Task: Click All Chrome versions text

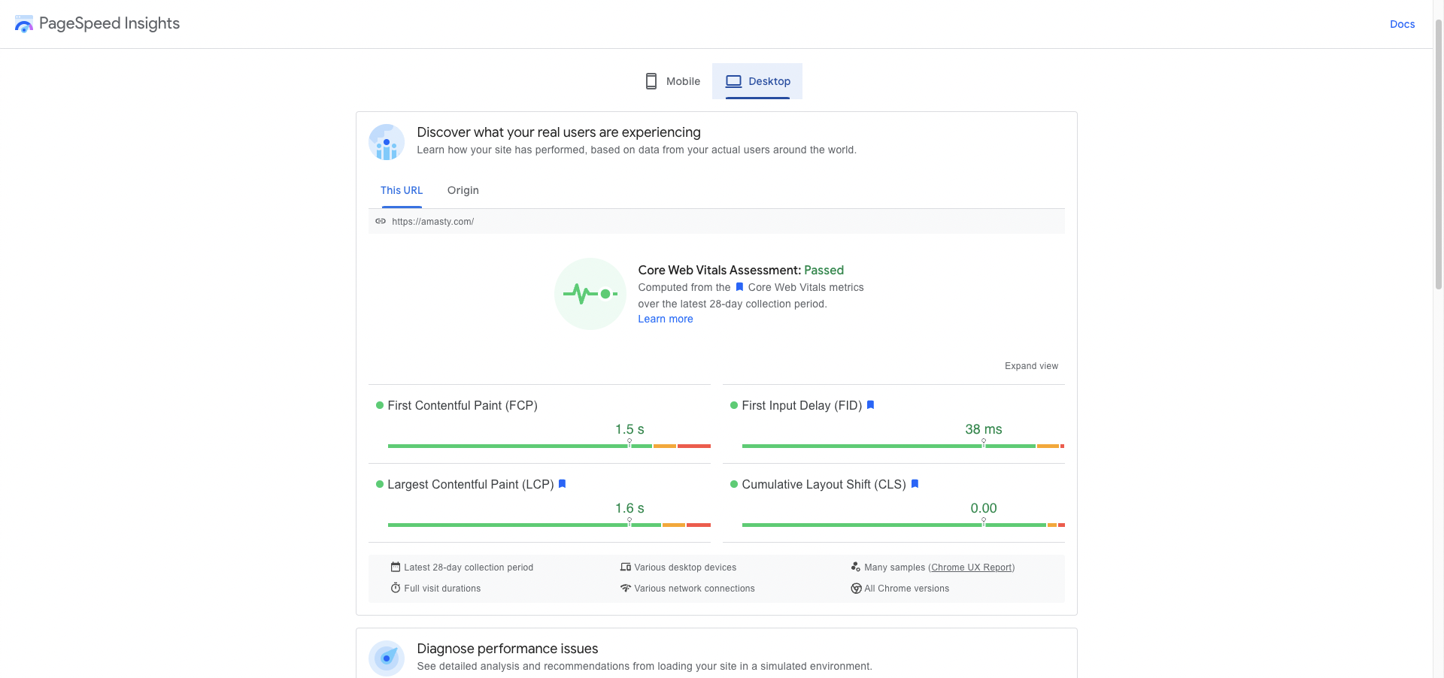Action: (906, 589)
